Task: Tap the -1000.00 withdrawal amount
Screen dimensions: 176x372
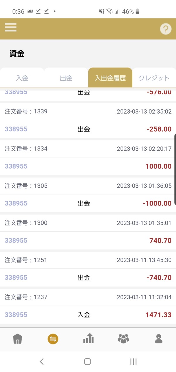Action: (x=157, y=203)
